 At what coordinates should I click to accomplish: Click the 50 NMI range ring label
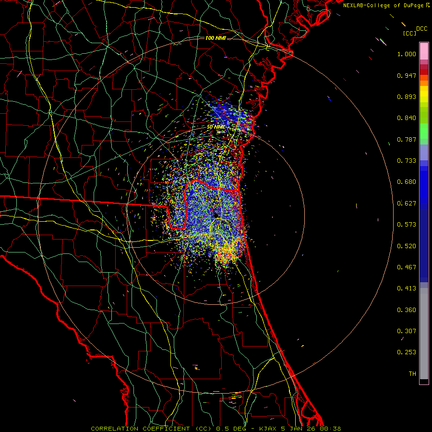(216, 127)
